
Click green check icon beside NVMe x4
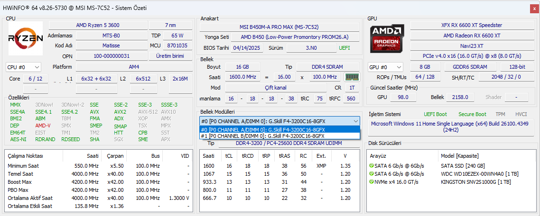371,182
